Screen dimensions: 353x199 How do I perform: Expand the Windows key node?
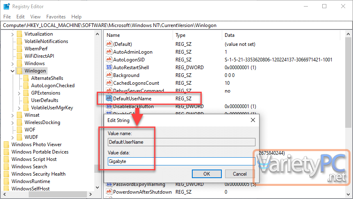[x=13, y=63]
